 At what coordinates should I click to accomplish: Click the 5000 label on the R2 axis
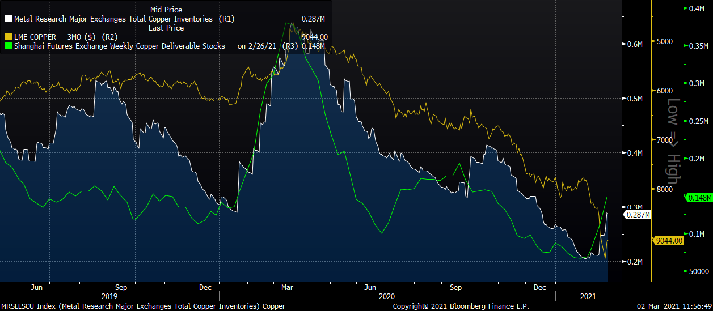click(x=664, y=42)
